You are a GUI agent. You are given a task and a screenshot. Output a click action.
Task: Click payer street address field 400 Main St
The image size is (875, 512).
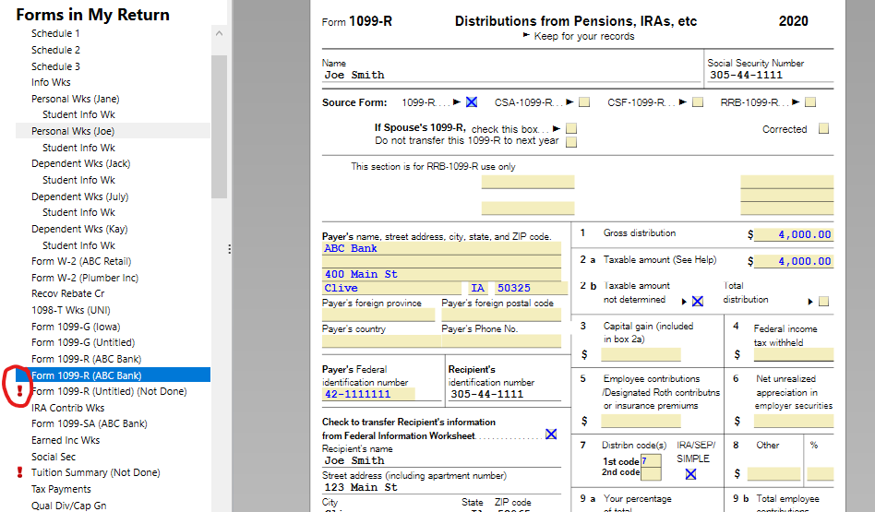tap(441, 274)
